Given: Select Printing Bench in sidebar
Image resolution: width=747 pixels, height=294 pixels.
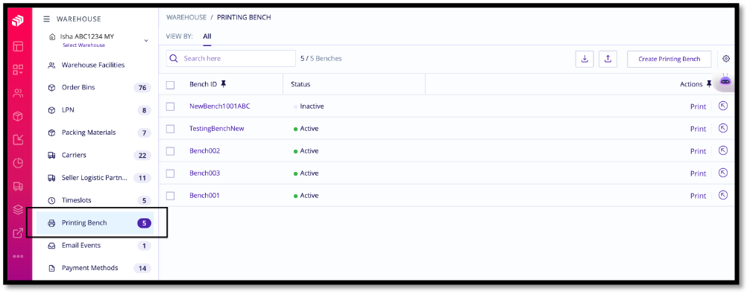Looking at the screenshot, I should [95, 223].
